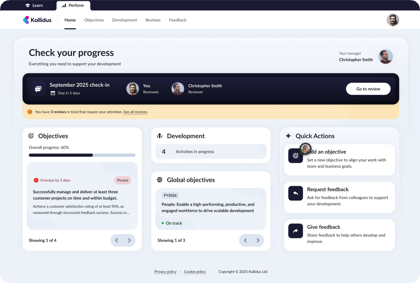Go to previous global objective

pos(245,240)
